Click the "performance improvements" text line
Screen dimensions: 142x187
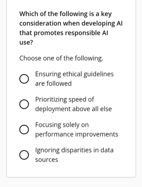point(77,135)
